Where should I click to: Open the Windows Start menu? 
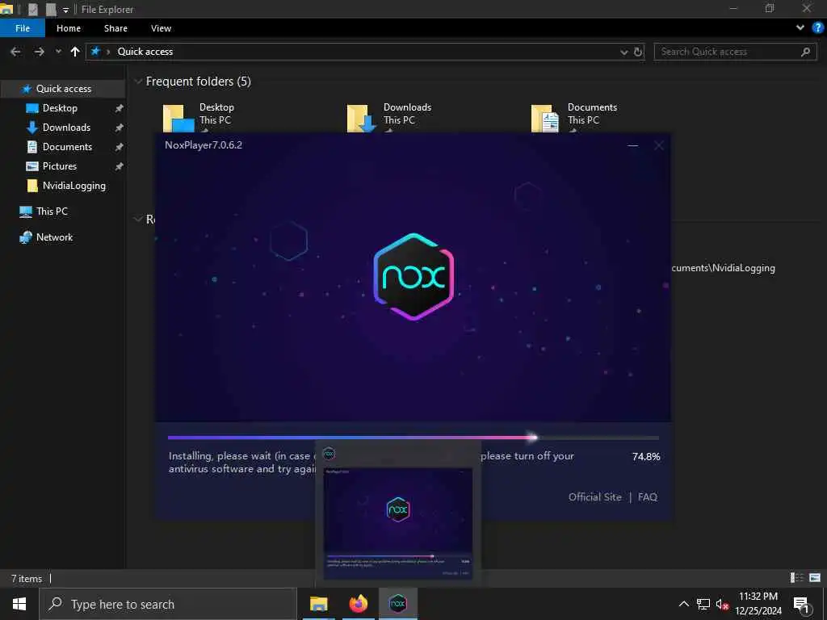[x=19, y=604]
